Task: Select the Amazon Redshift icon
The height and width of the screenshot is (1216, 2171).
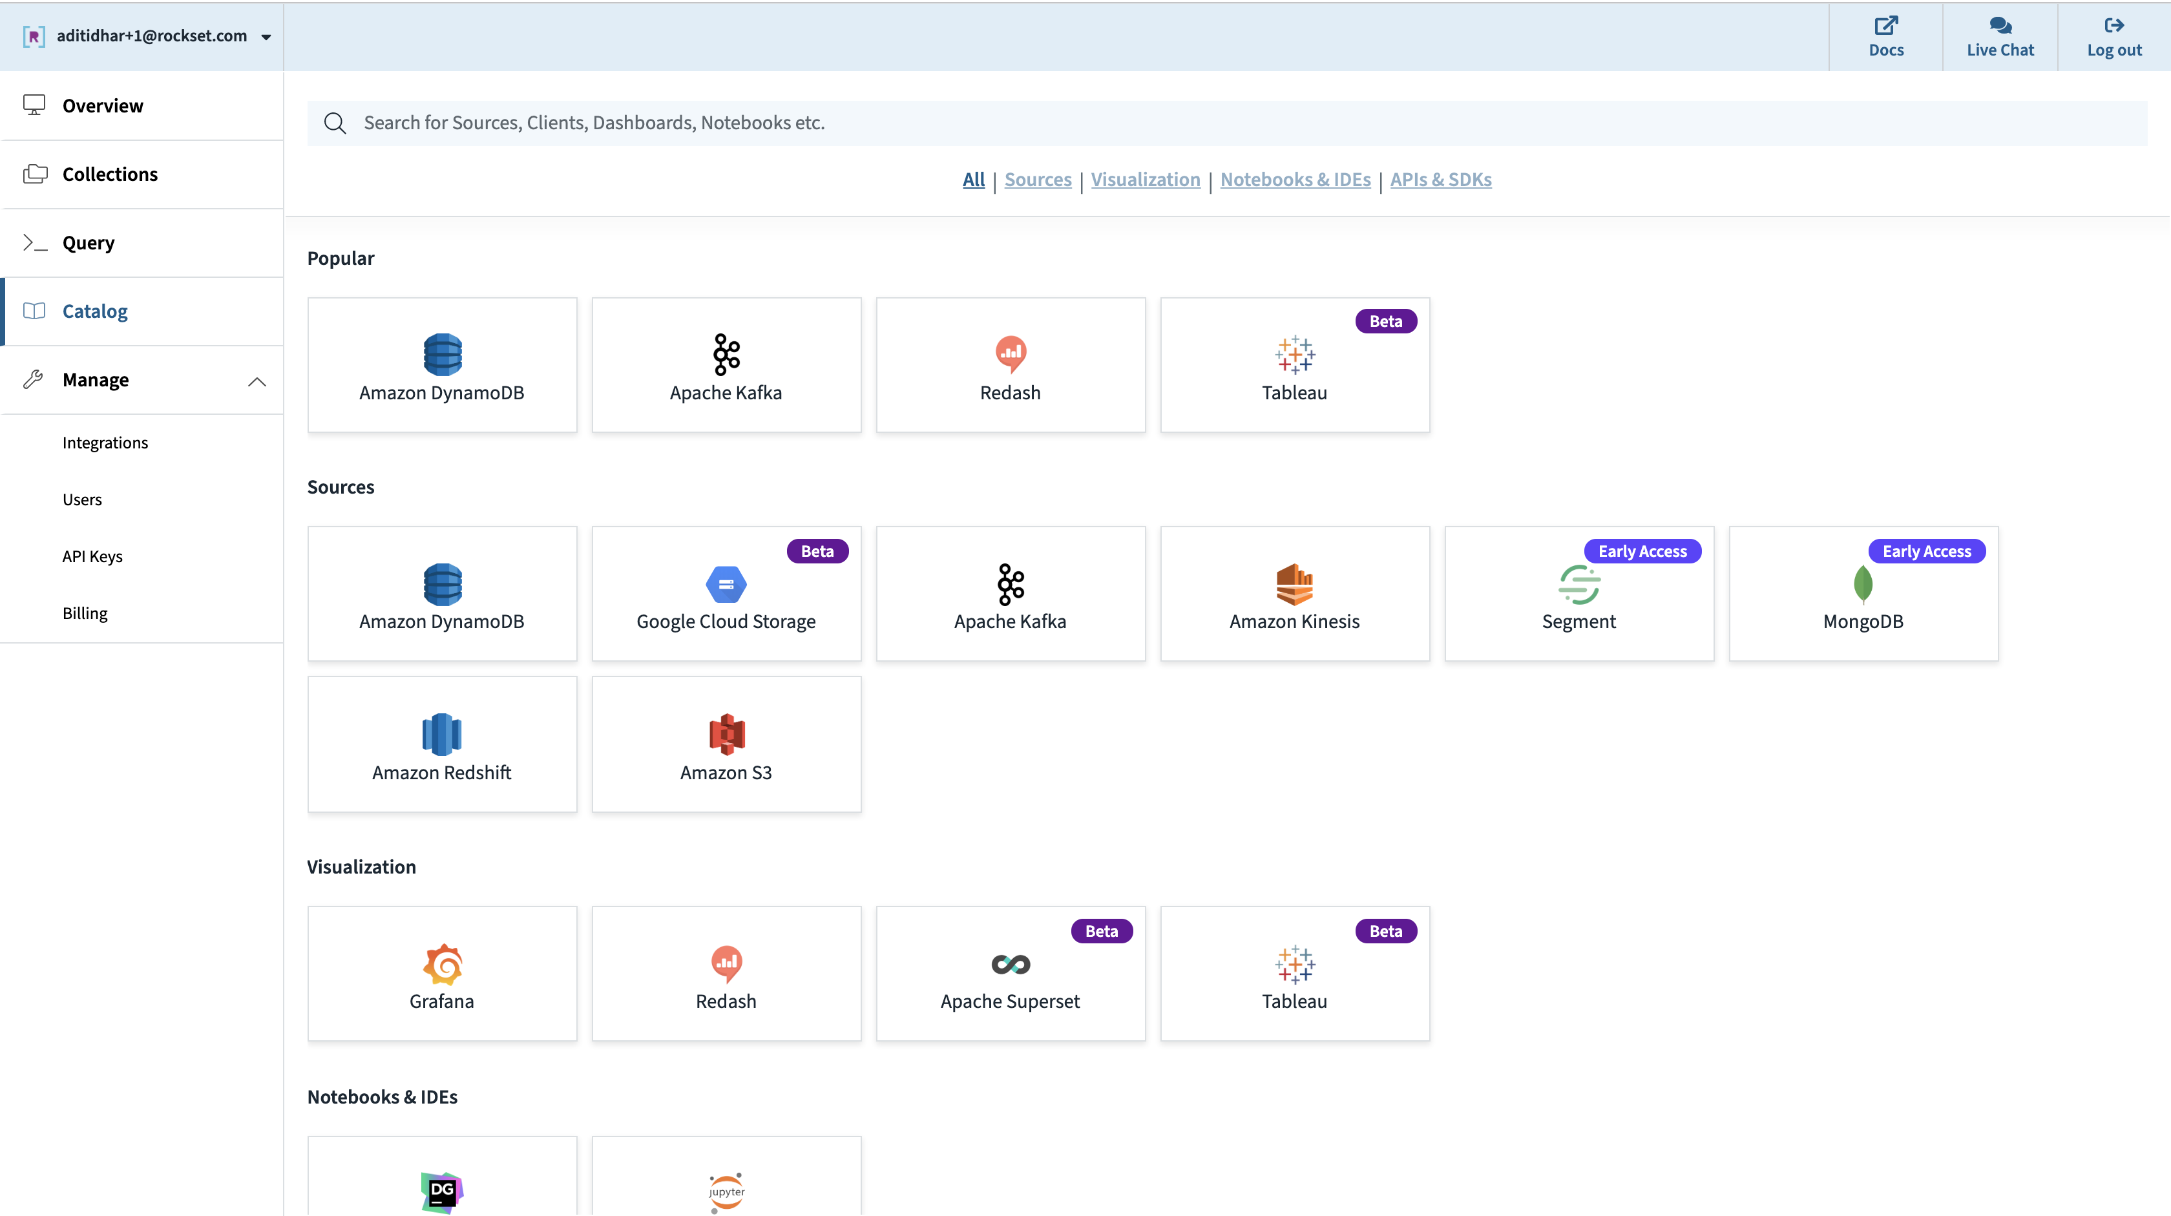Action: pyautogui.click(x=441, y=734)
